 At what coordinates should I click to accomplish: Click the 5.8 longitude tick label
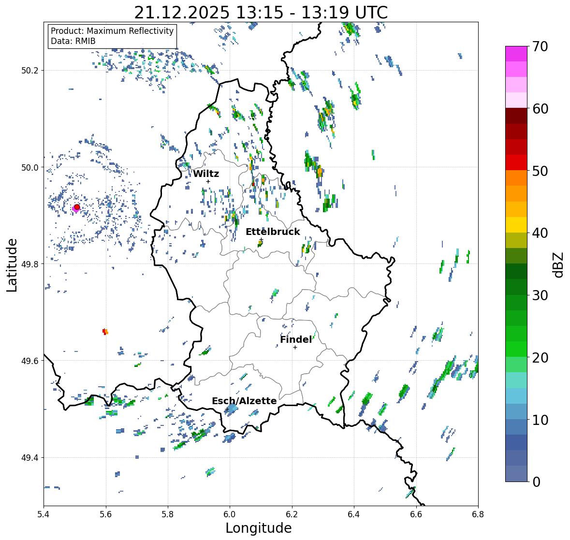pyautogui.click(x=168, y=514)
